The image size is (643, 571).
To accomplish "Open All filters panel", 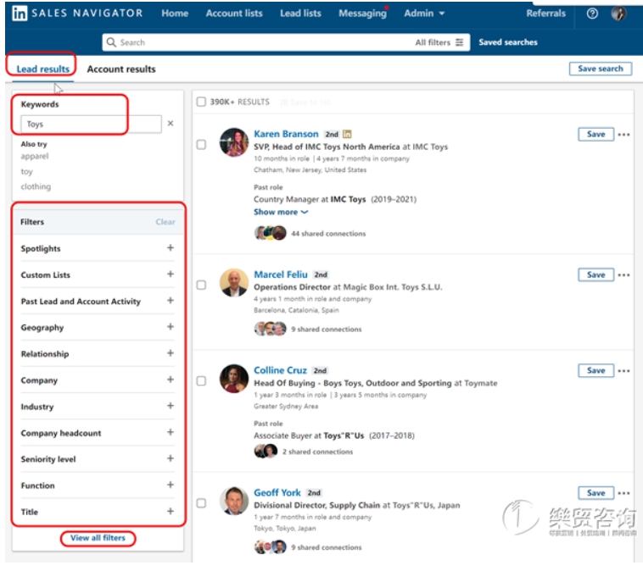I will click(x=439, y=42).
